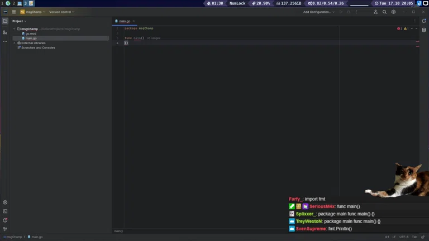Open the Structure tool window icon

[x=5, y=32]
